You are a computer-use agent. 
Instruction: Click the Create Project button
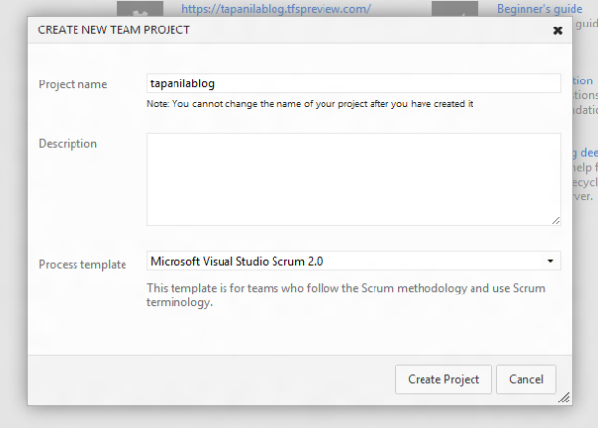click(x=443, y=379)
